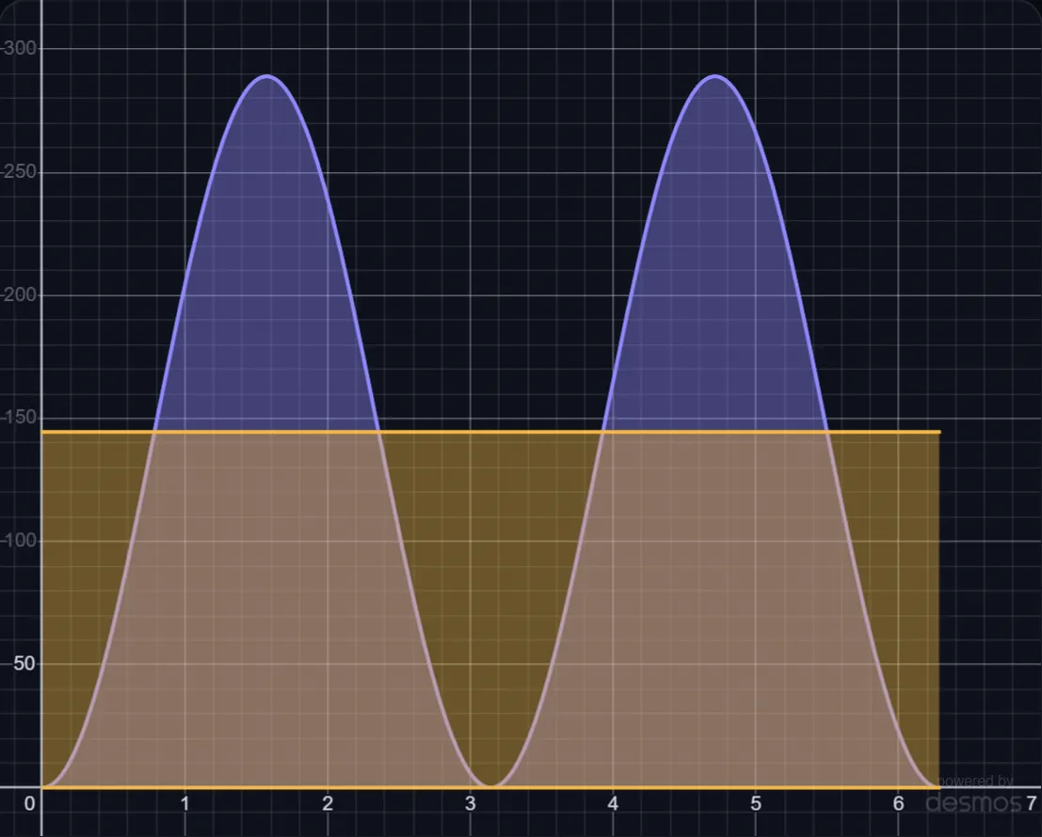Click the x-axis label 1
The width and height of the screenshot is (1042, 837).
coord(184,804)
